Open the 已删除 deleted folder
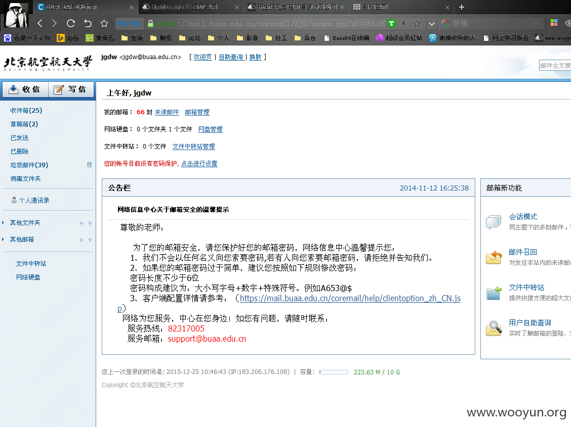571x427 pixels. pyautogui.click(x=19, y=152)
